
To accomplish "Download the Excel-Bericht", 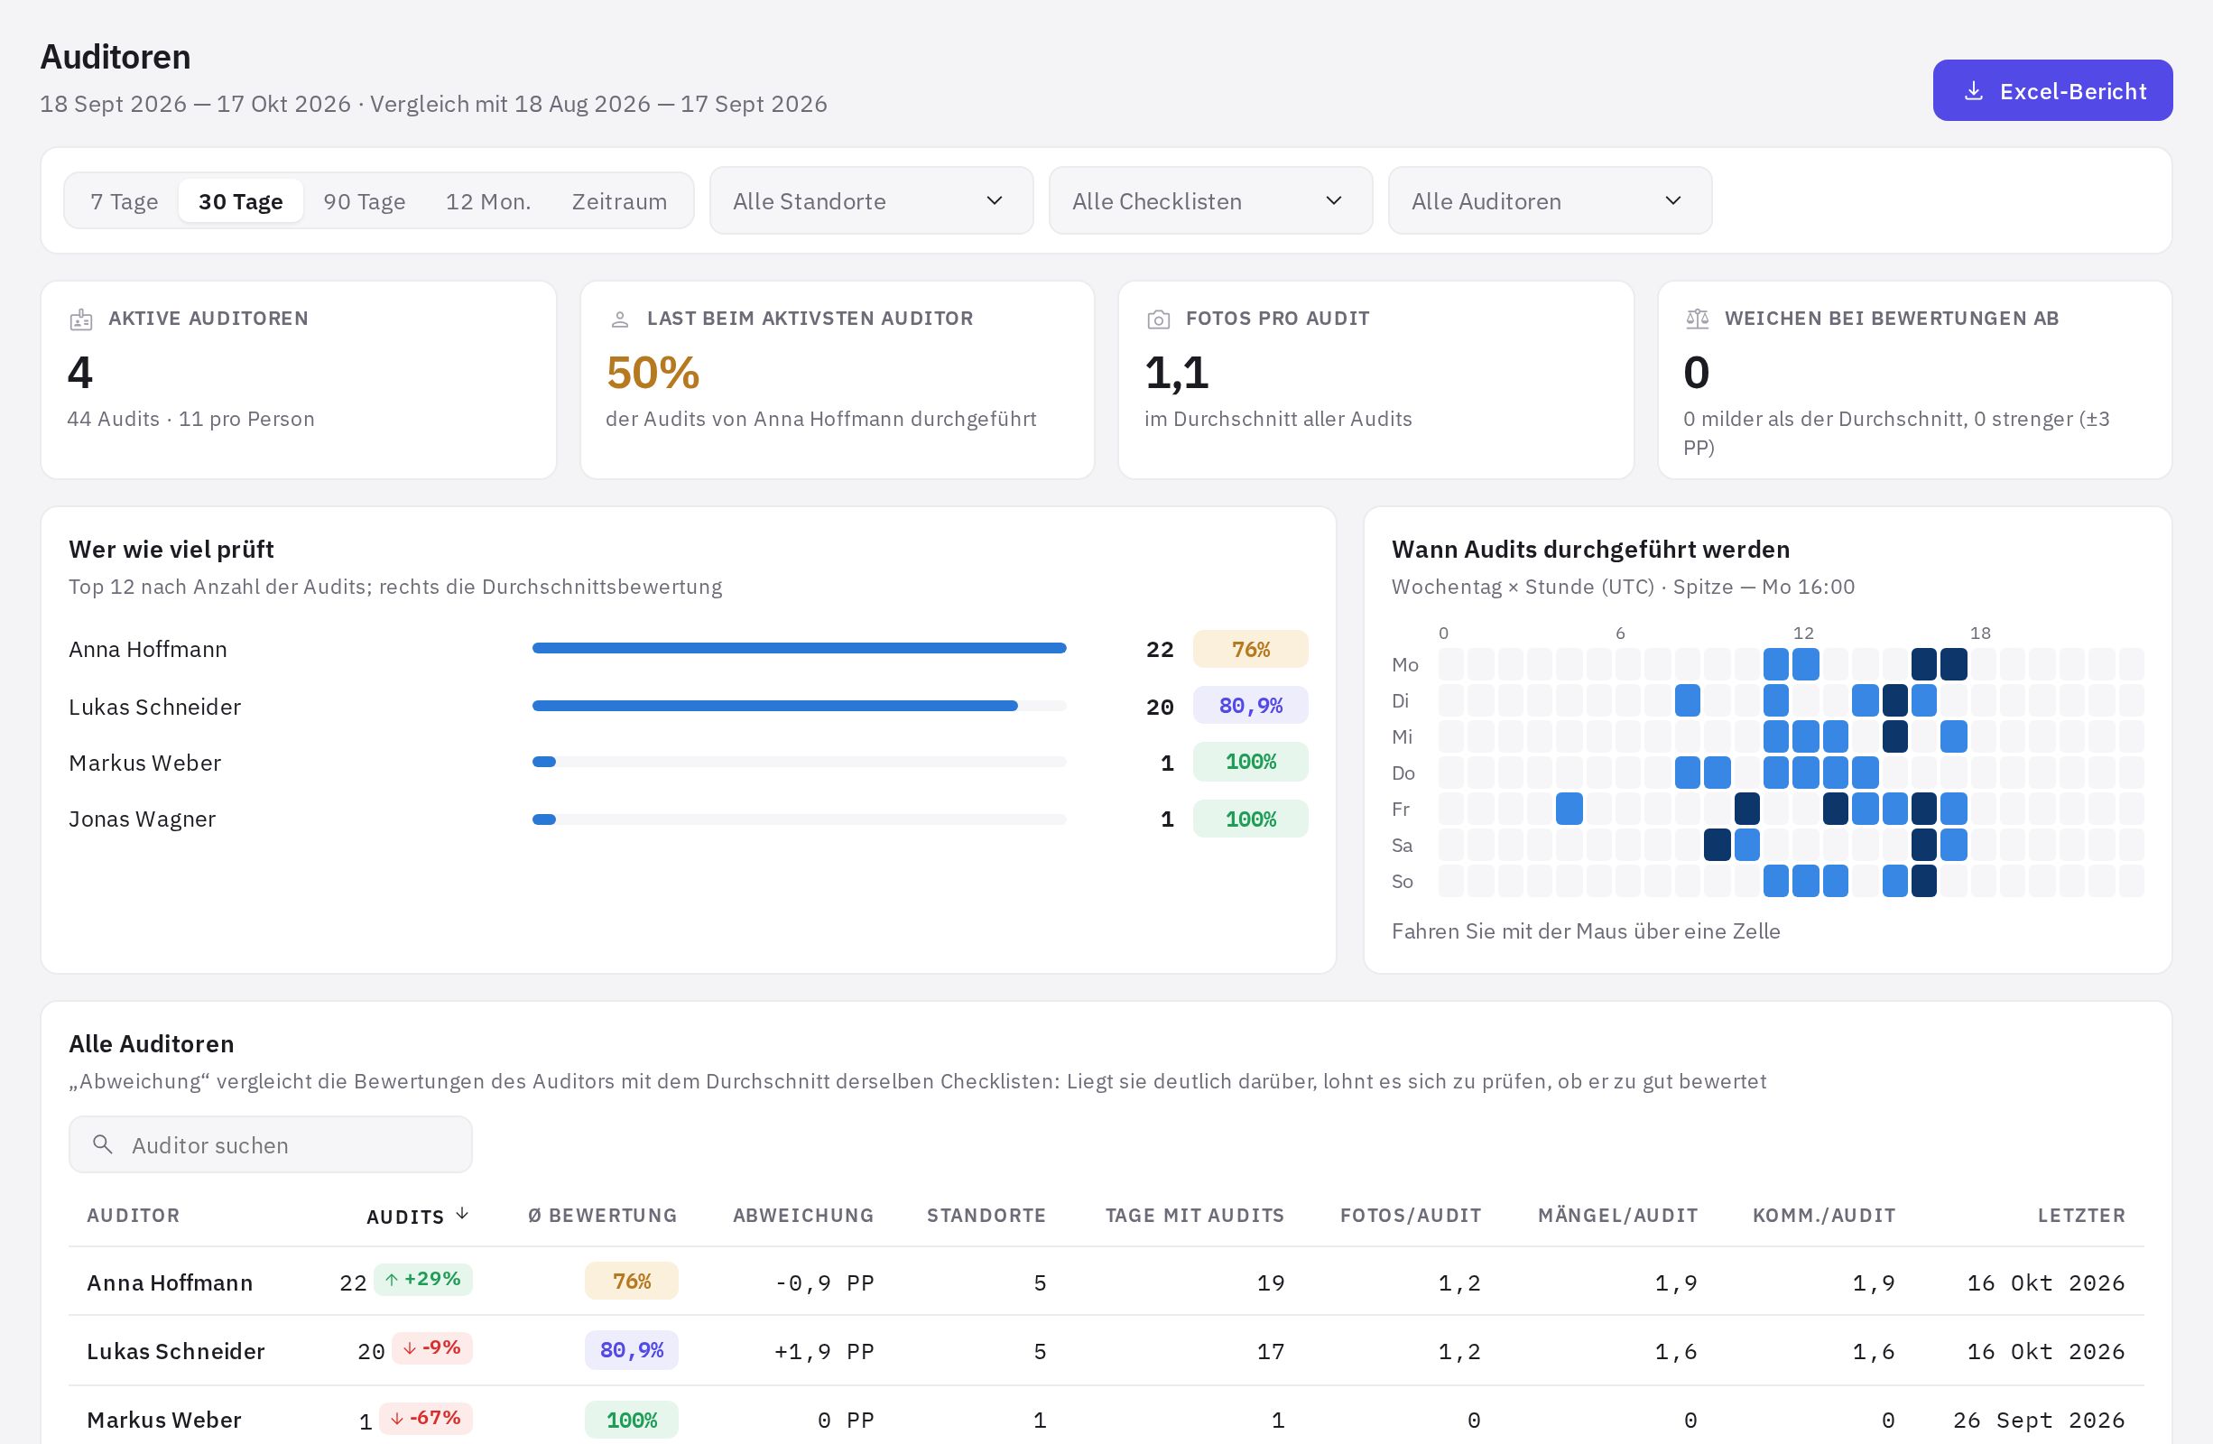I will [2052, 90].
